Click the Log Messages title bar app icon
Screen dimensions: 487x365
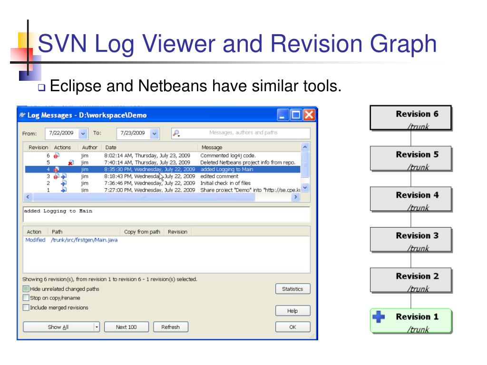(x=22, y=115)
